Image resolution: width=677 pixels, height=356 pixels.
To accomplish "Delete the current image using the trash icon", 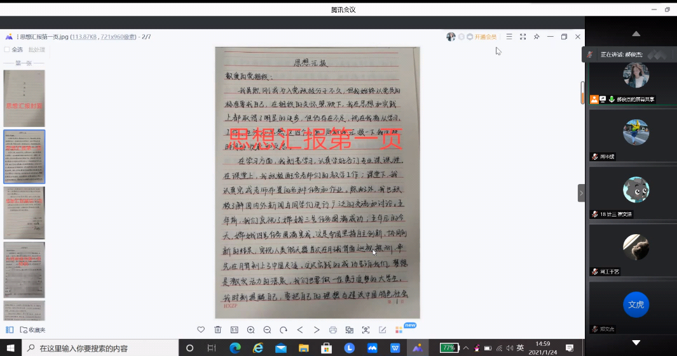I will tap(217, 330).
